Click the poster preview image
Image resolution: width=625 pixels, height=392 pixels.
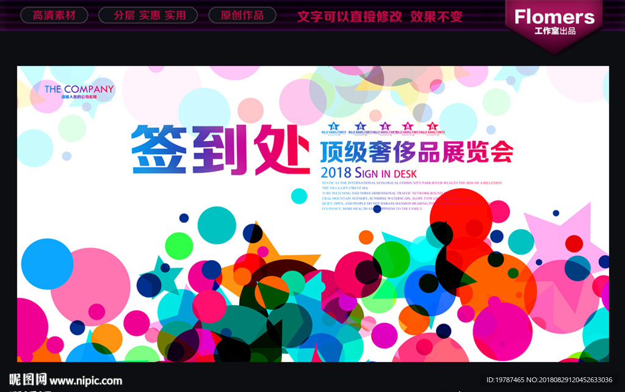[x=313, y=214]
